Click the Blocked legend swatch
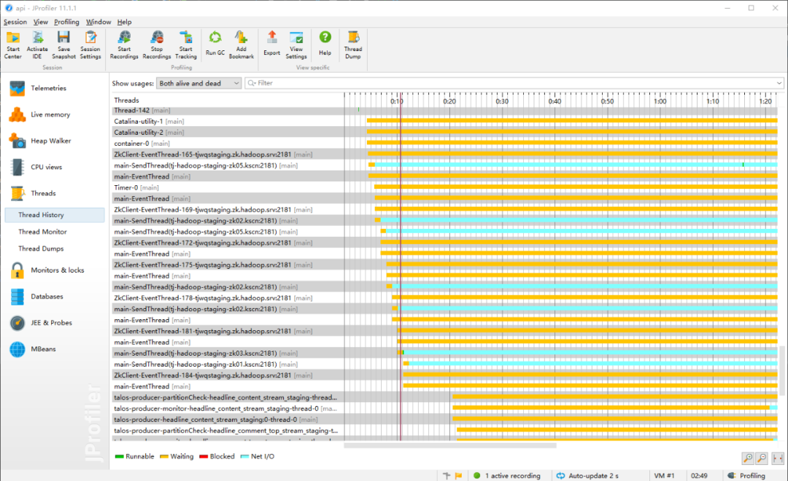 click(204, 457)
